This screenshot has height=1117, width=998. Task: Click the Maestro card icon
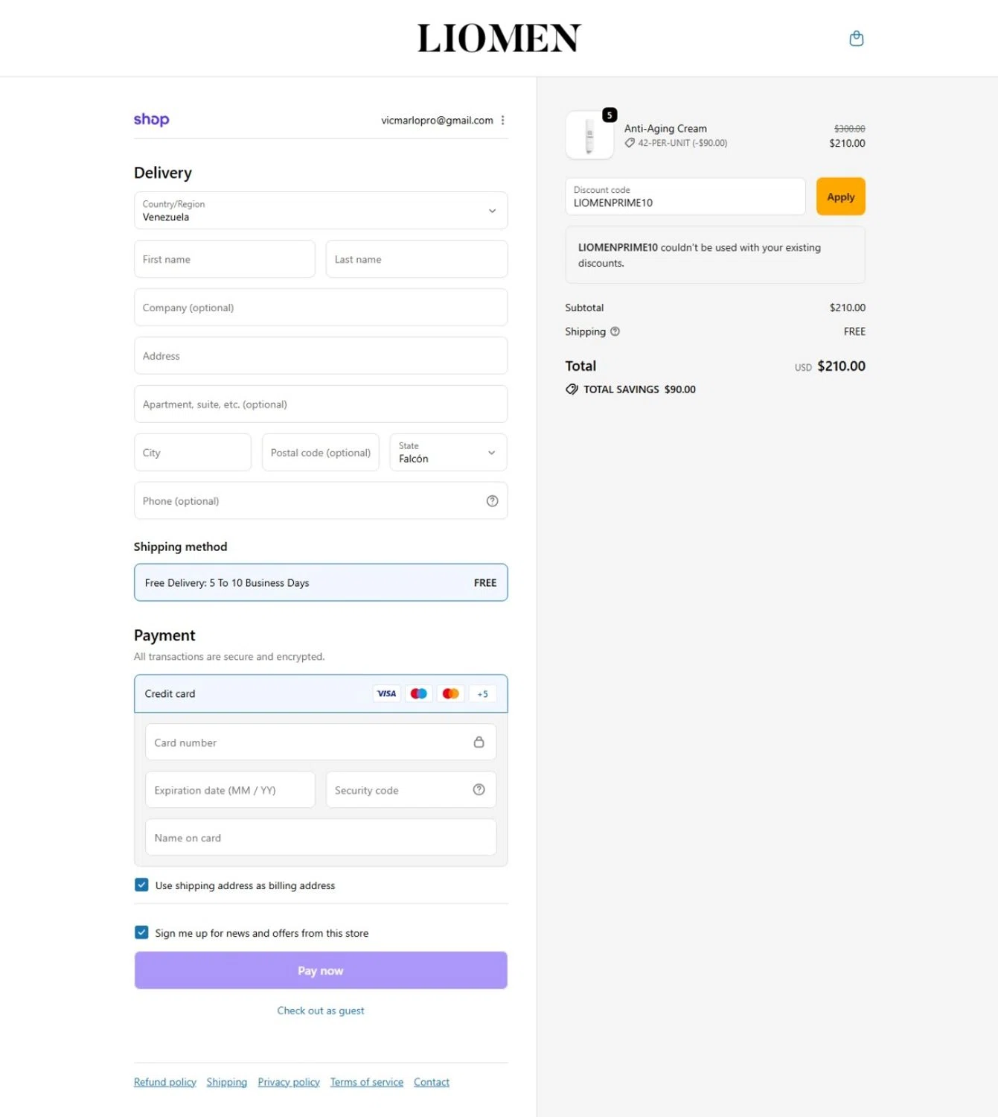click(418, 693)
